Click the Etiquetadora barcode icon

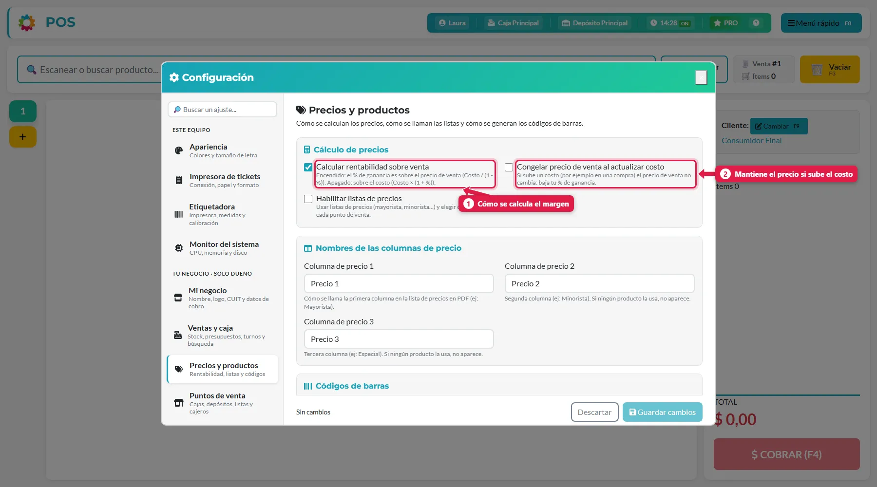(x=179, y=214)
